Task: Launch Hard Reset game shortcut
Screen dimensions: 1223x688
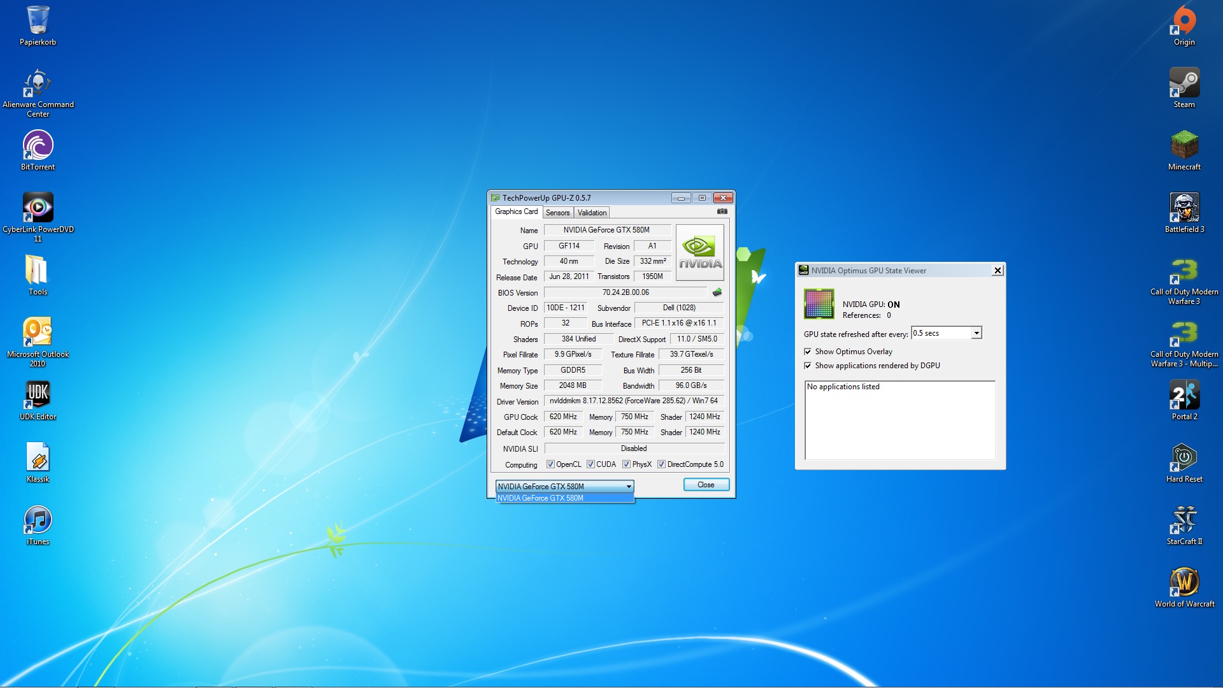Action: coord(1184,462)
